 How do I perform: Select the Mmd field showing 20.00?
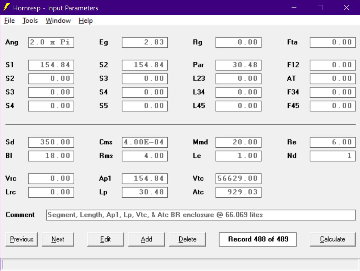pos(238,142)
